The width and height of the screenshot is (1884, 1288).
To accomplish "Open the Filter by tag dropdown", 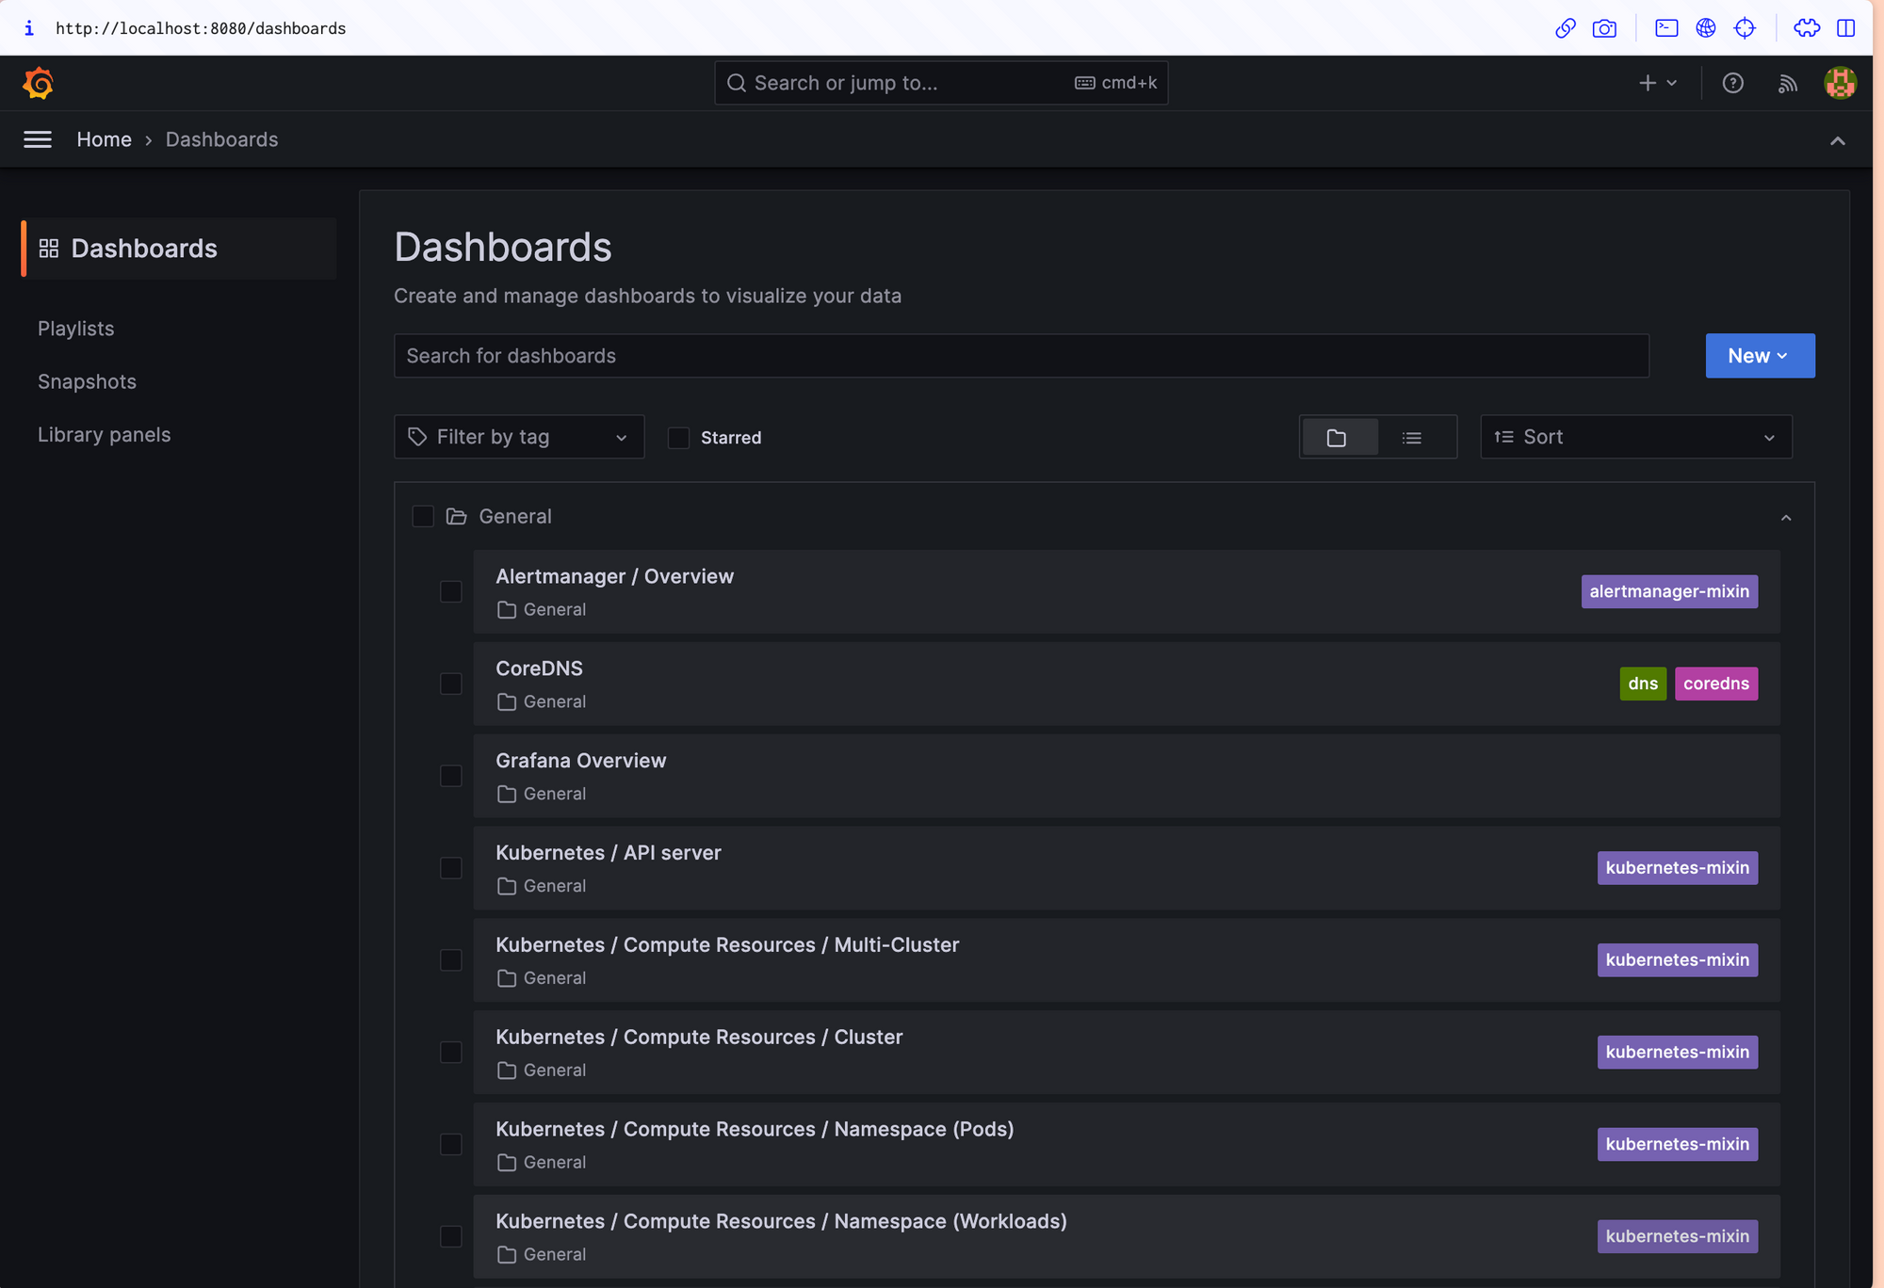I will (518, 437).
